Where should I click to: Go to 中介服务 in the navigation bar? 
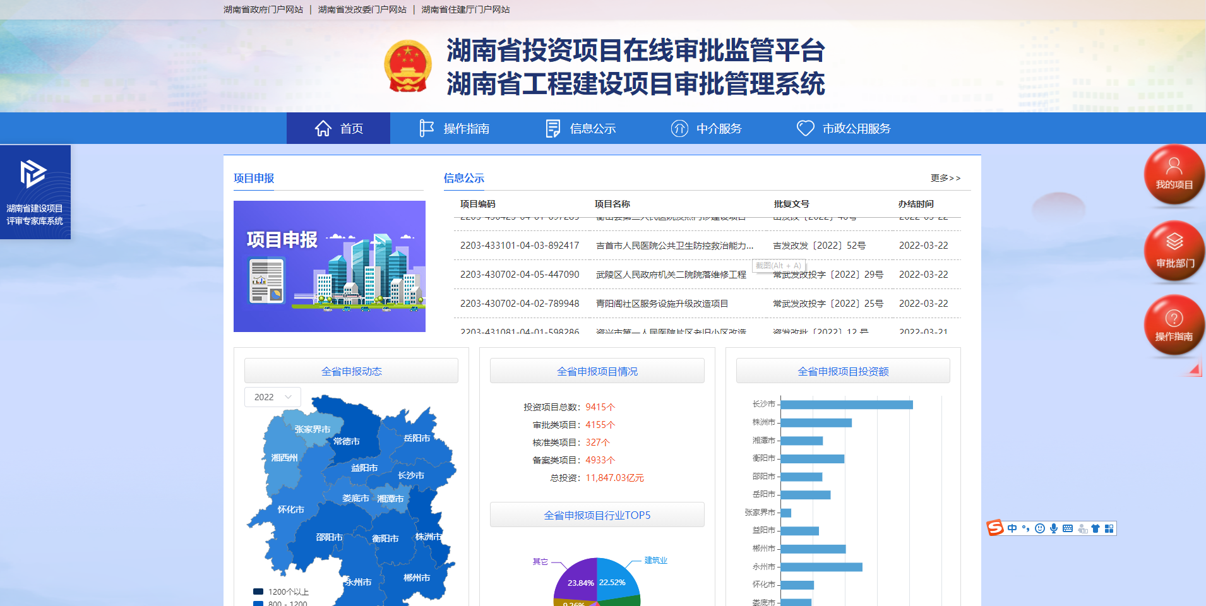[706, 129]
